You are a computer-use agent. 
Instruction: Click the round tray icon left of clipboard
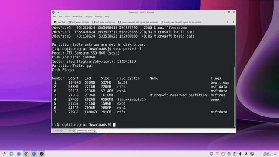pos(229,154)
